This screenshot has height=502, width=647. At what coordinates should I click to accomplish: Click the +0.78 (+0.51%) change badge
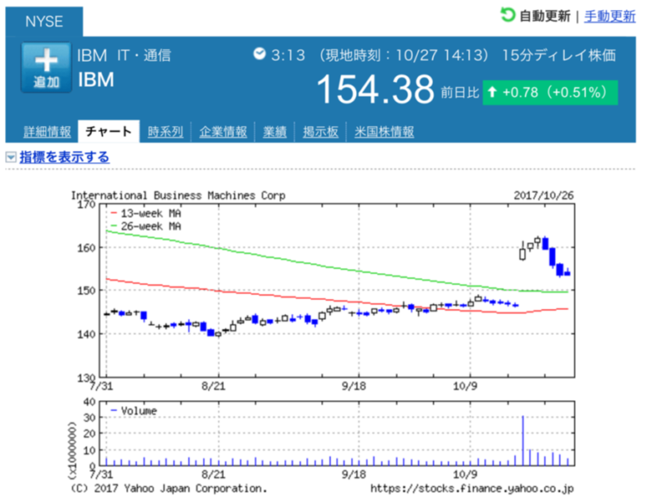tap(550, 92)
